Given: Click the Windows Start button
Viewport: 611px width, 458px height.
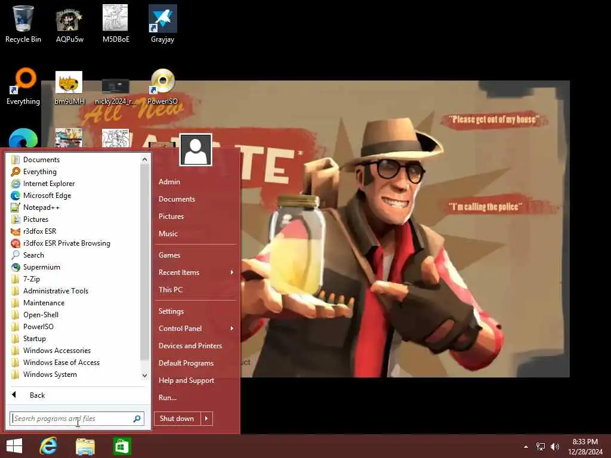Looking at the screenshot, I should [14, 446].
